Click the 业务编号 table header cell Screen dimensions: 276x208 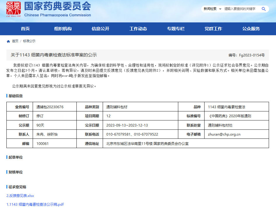pos(20,107)
